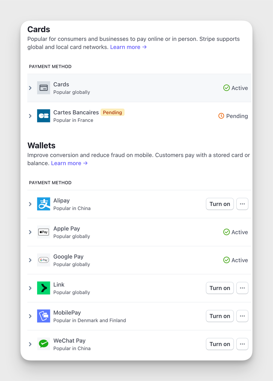Open the overflow menu next to Alipay
The width and height of the screenshot is (273, 381).
tap(242, 204)
